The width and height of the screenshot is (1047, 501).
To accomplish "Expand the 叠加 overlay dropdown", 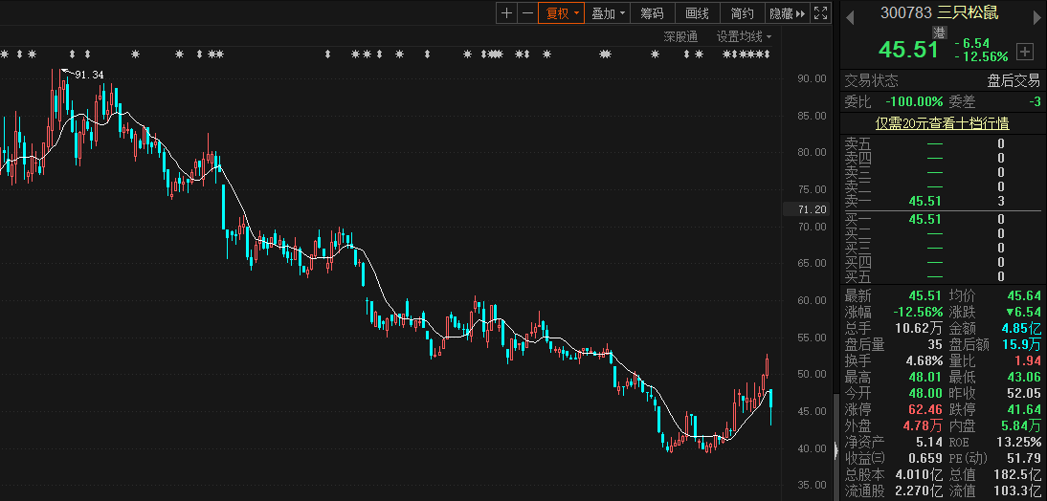I will point(608,13).
